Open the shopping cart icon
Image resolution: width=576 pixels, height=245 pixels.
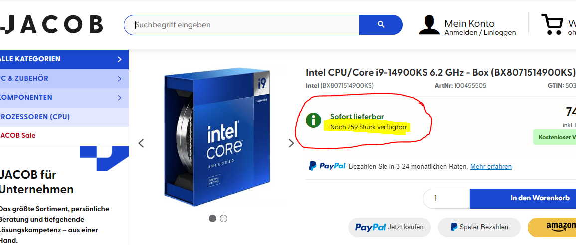click(x=552, y=24)
